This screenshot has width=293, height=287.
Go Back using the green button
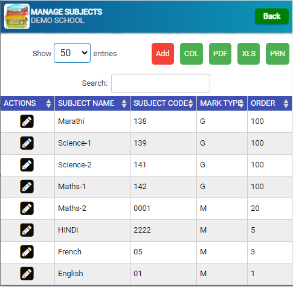pos(272,16)
